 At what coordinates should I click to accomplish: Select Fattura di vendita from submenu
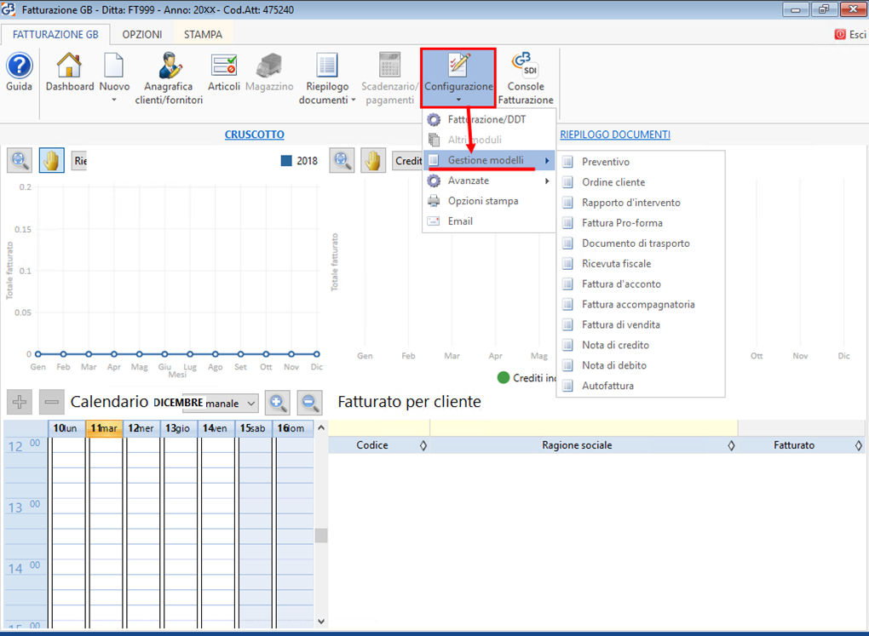click(x=620, y=324)
